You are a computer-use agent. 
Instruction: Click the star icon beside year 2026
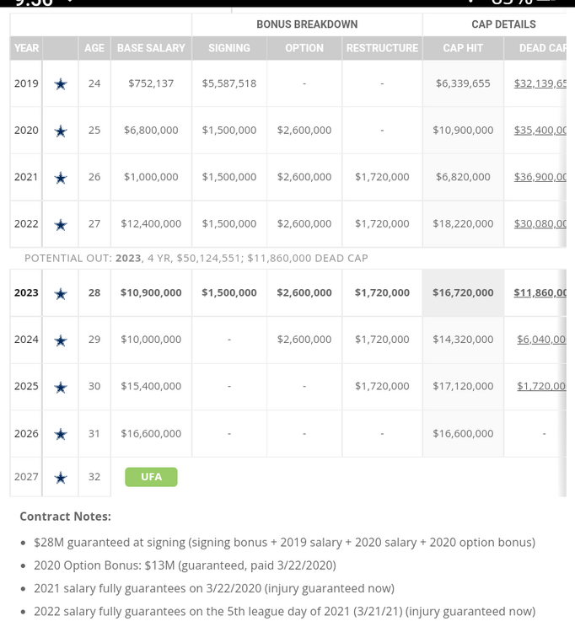point(61,434)
